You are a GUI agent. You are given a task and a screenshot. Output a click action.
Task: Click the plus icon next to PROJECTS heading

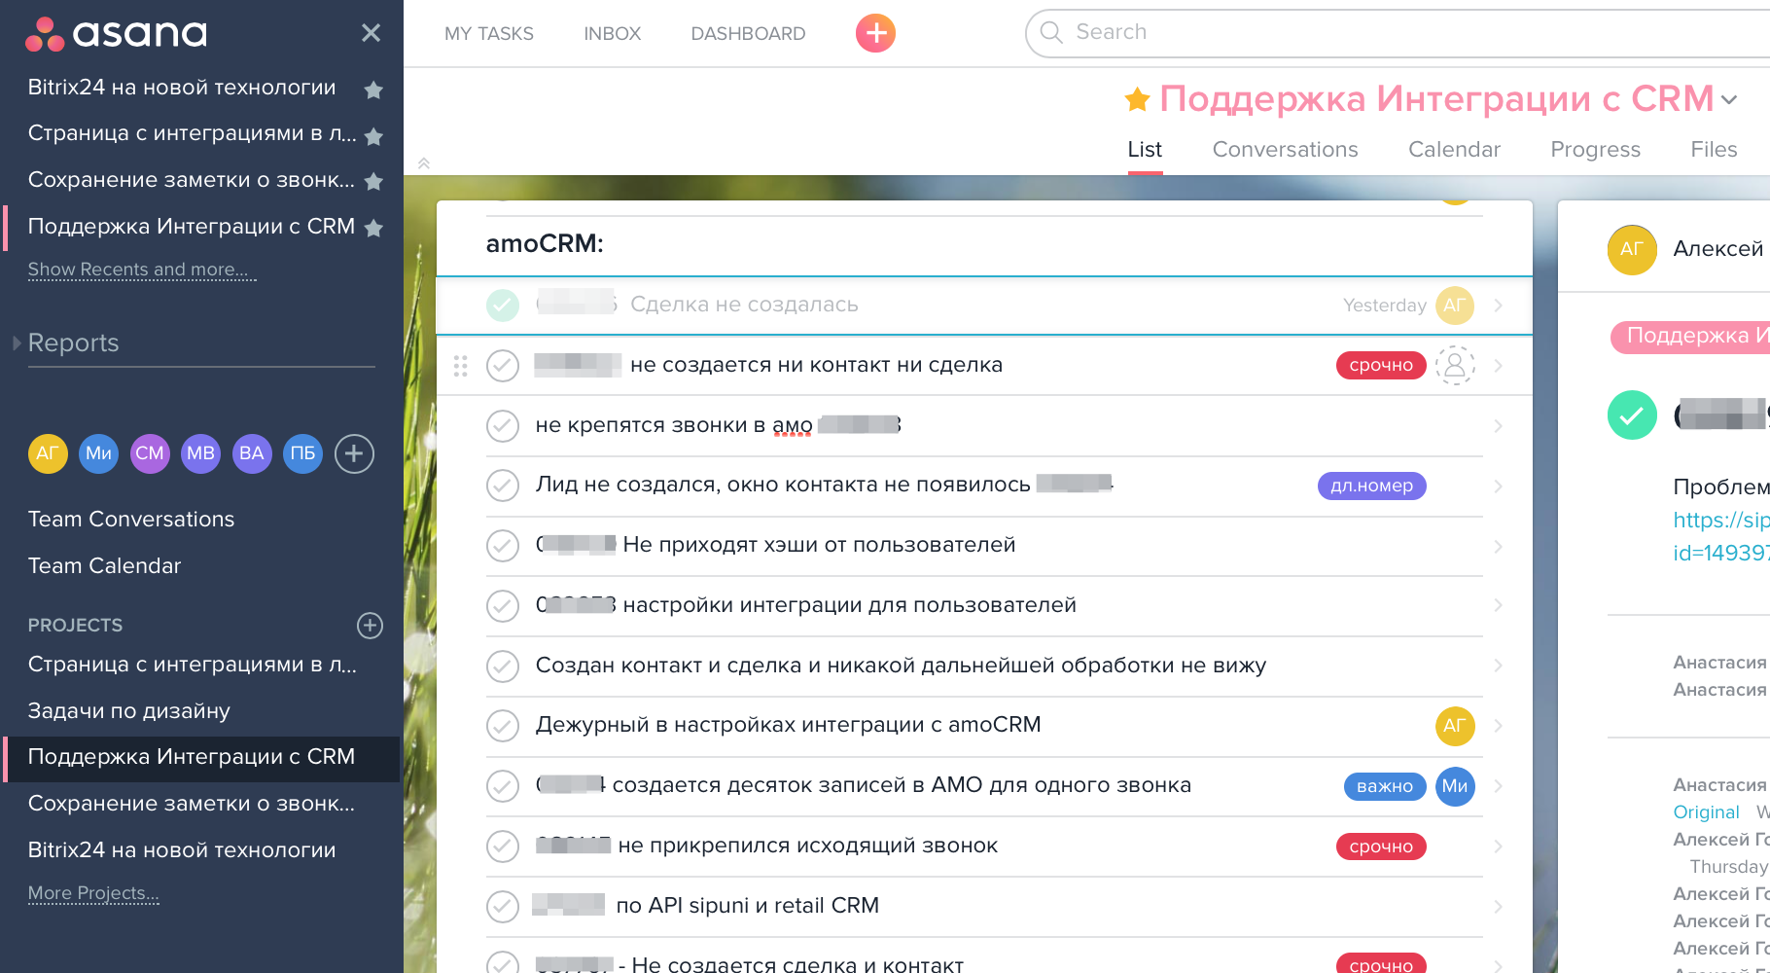point(370,626)
